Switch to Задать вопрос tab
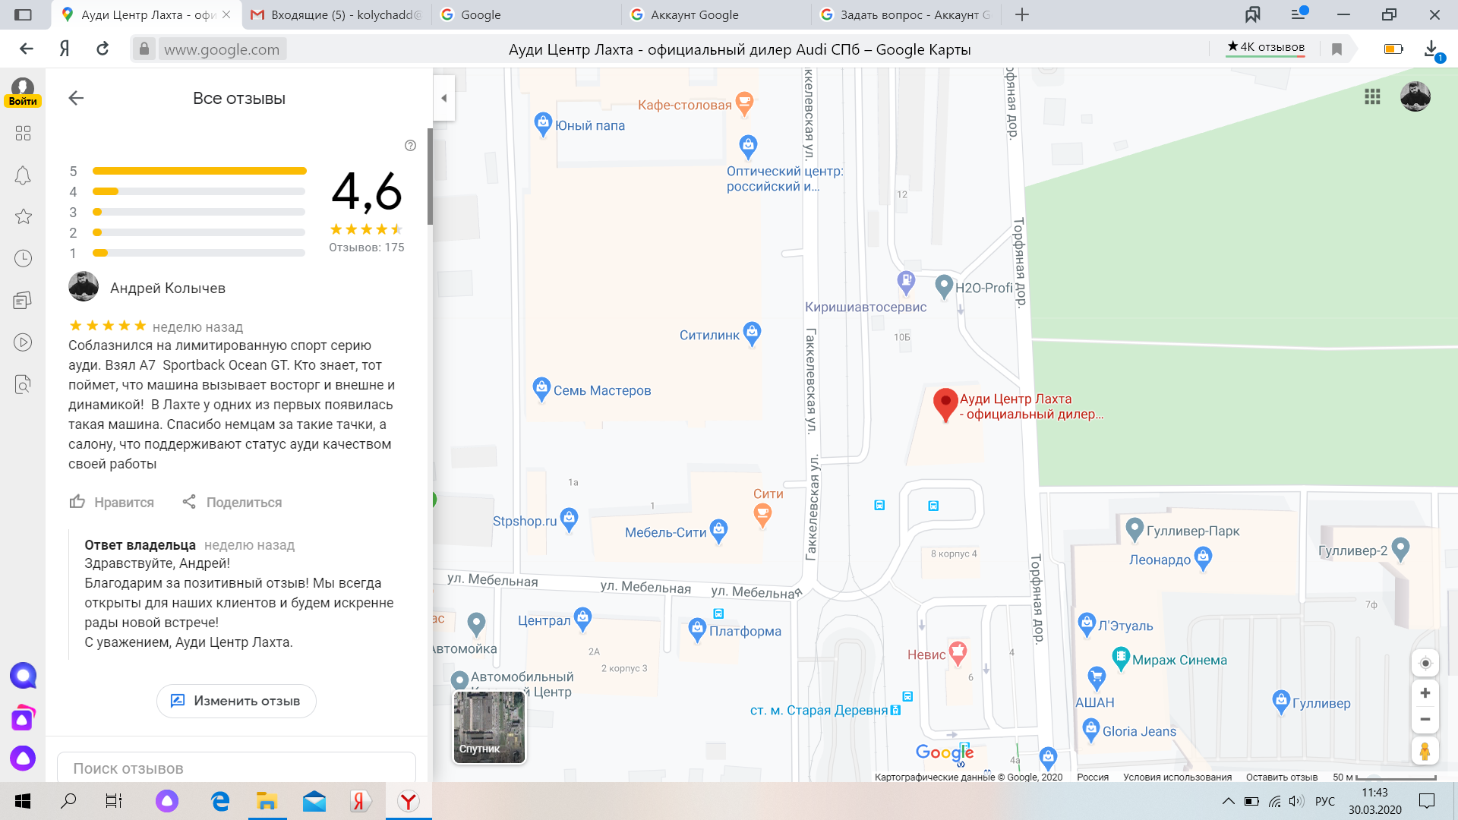1458x820 pixels. (906, 14)
